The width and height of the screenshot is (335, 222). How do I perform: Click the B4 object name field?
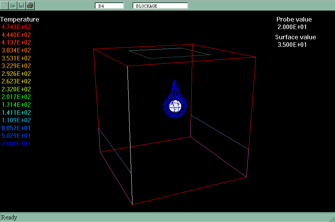[110, 6]
